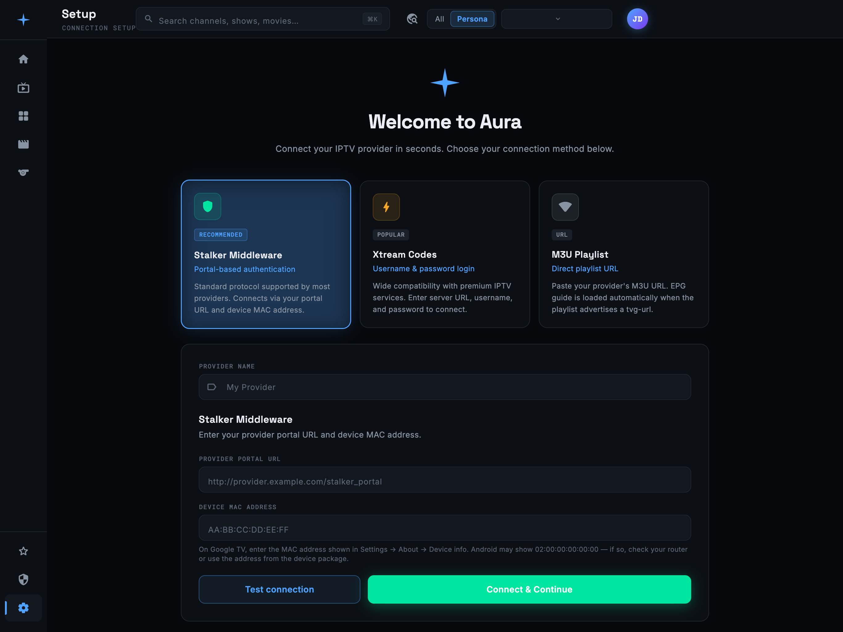Focus the Device MAC Address field
The width and height of the screenshot is (843, 632).
[x=444, y=528]
